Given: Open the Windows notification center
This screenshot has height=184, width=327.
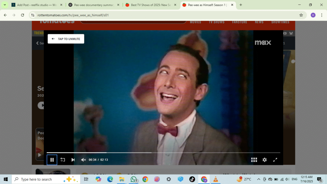Looking at the screenshot, I should 319,179.
